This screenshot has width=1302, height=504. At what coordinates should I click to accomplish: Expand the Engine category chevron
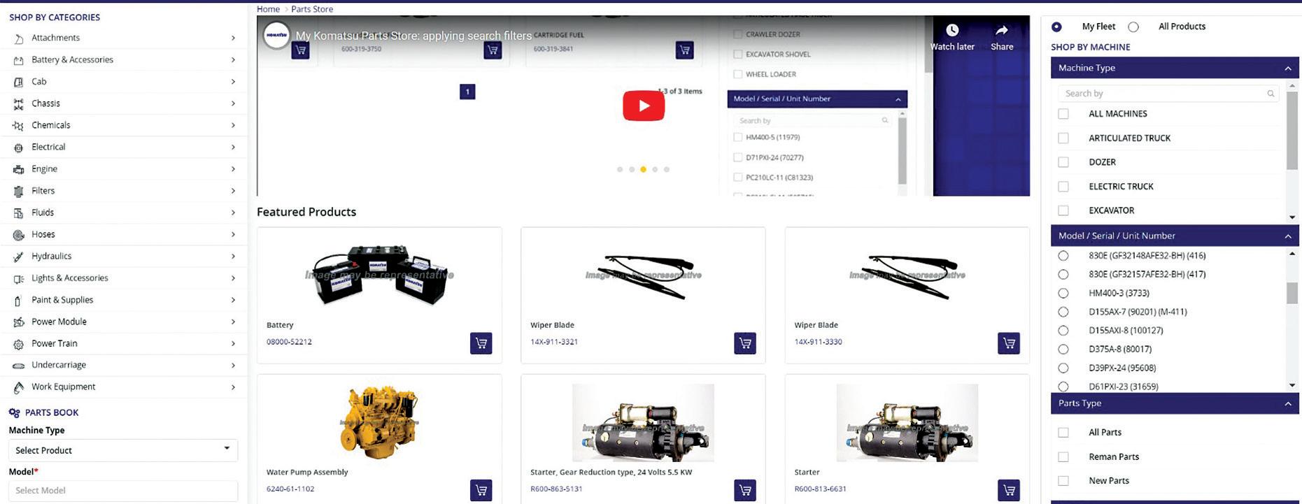point(233,169)
